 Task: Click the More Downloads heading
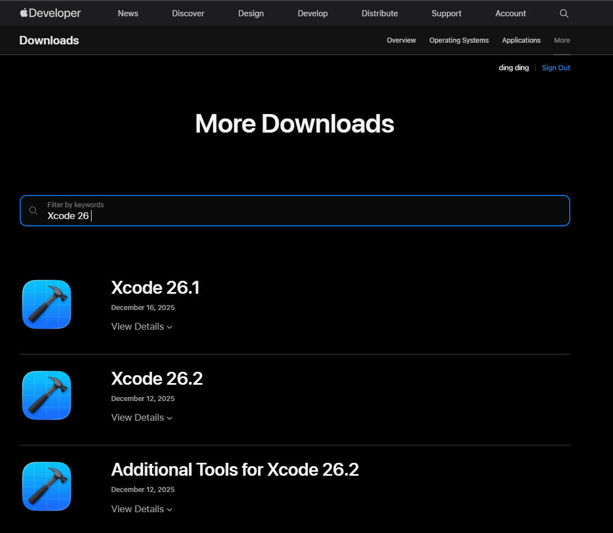[295, 124]
